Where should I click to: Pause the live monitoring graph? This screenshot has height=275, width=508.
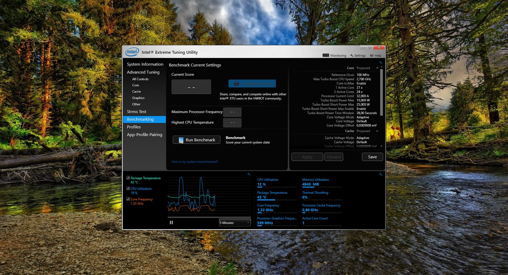[x=171, y=222]
